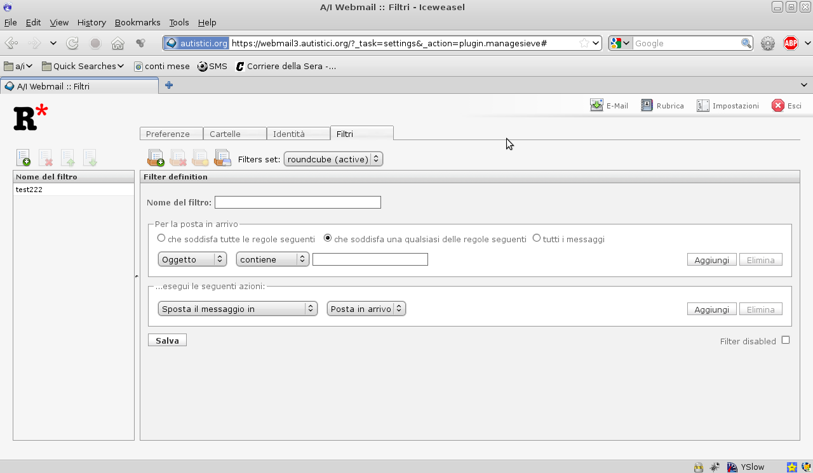Open the Bookmarks menu
Viewport: 813px width, 473px height.
pyautogui.click(x=137, y=22)
